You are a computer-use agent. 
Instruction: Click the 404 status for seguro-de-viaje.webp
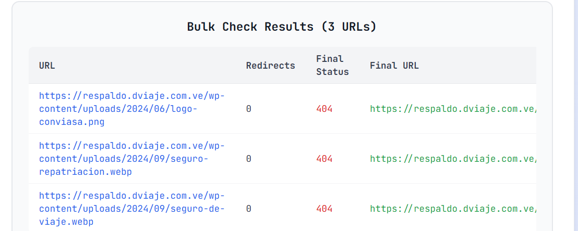click(324, 209)
